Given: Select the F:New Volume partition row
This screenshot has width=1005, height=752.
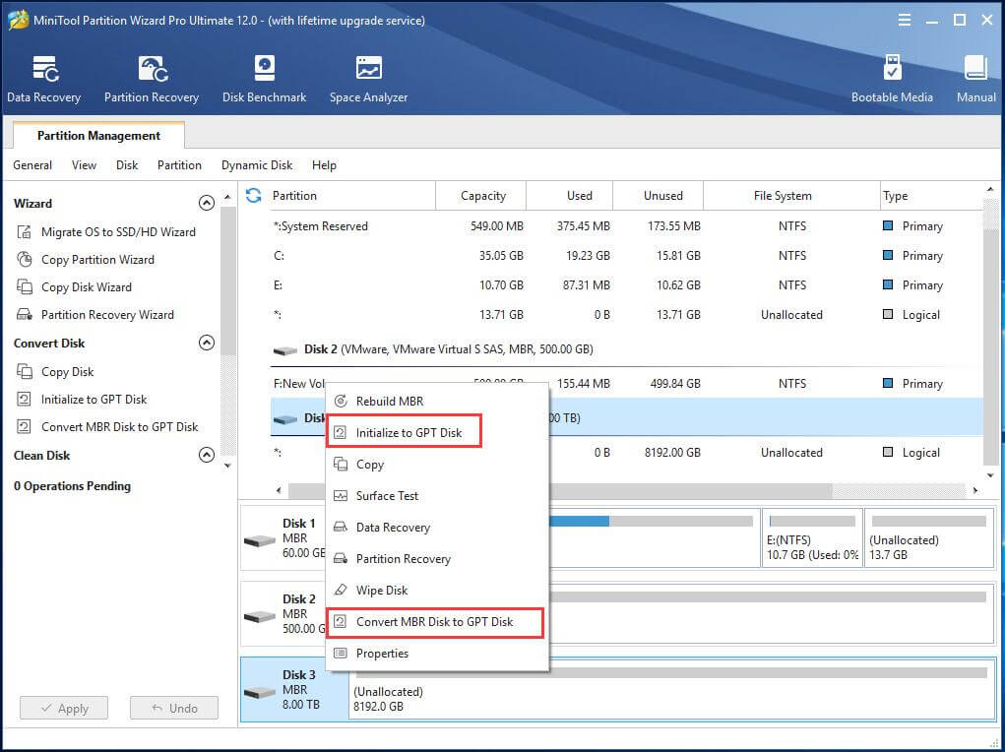Looking at the screenshot, I should tap(626, 383).
